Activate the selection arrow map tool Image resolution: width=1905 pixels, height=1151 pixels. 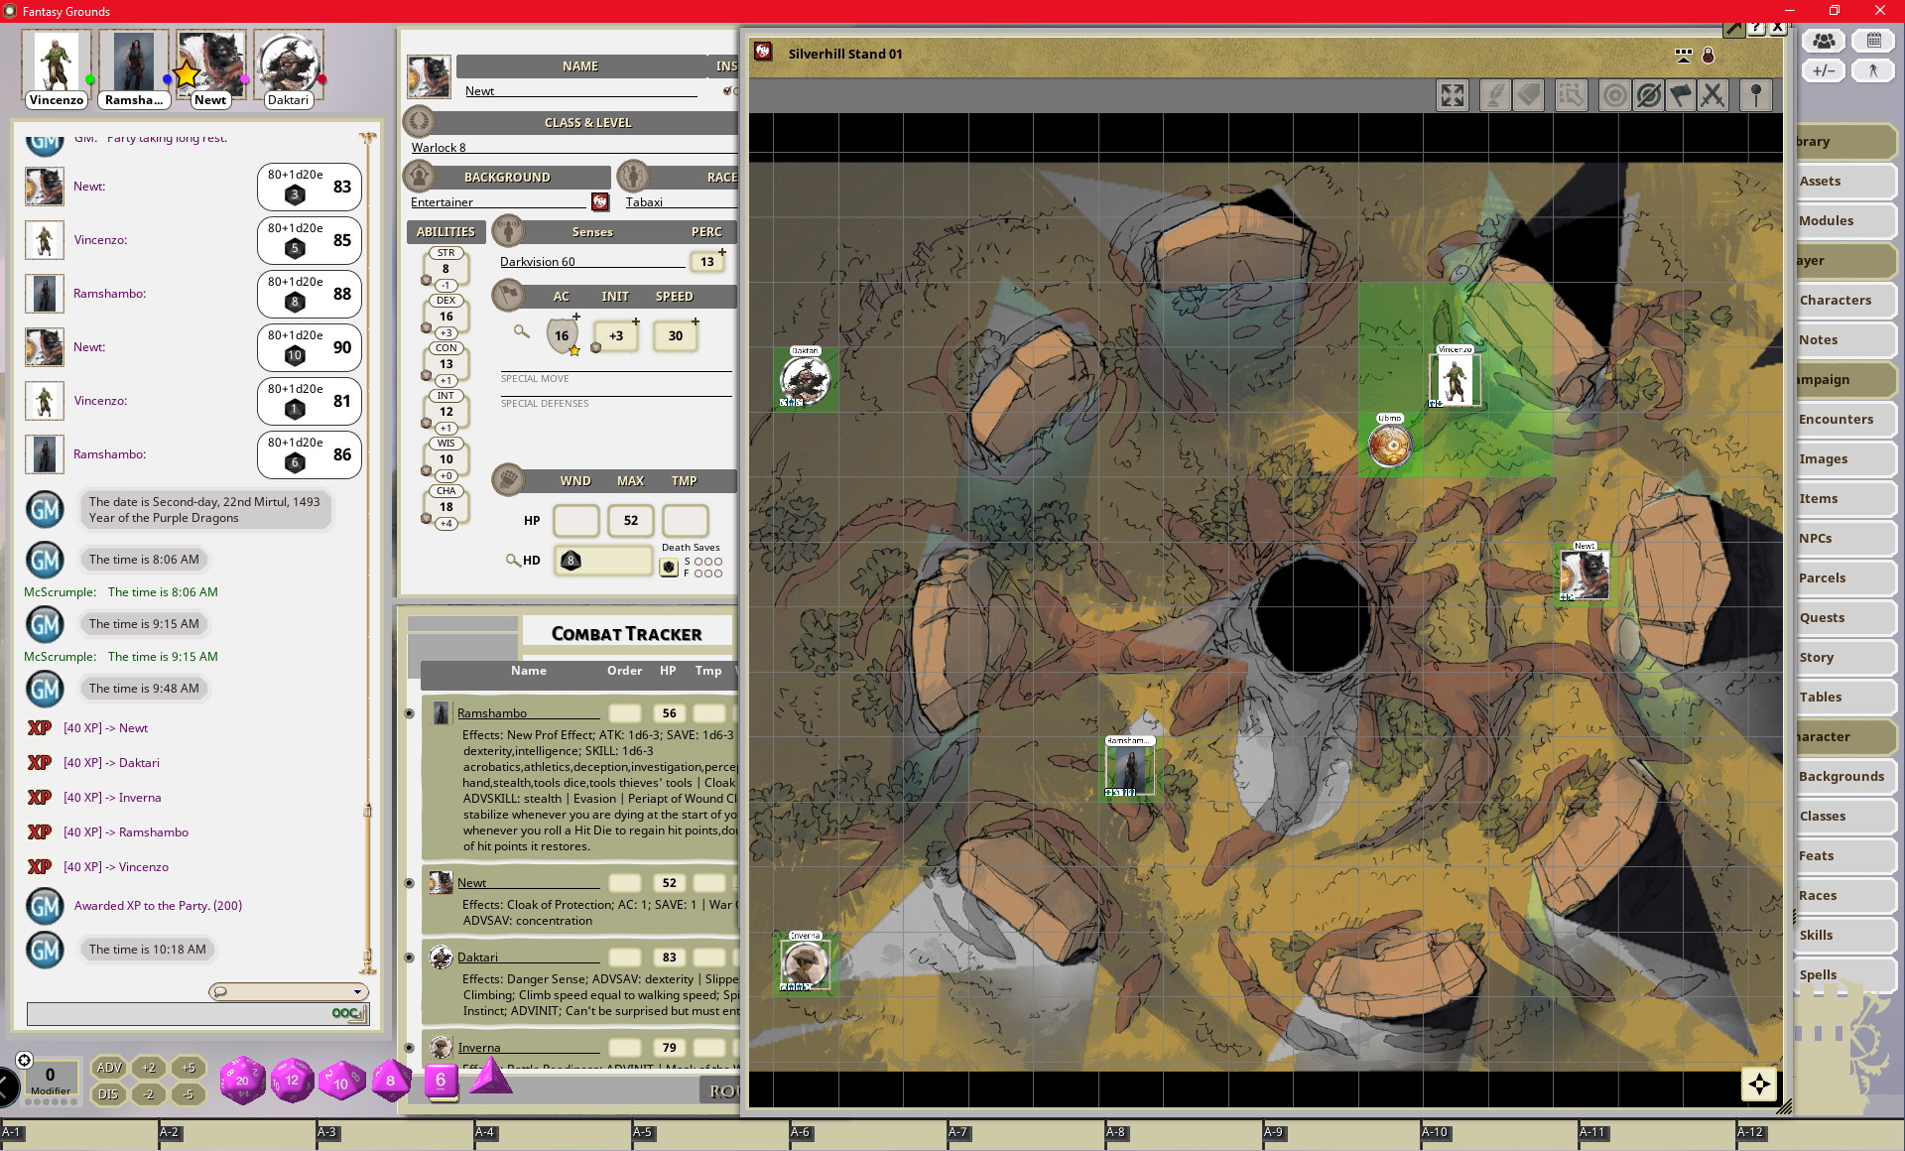tap(1572, 95)
